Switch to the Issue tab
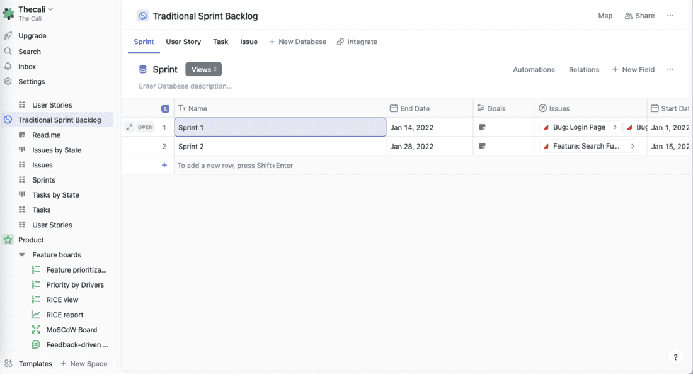Image resolution: width=693 pixels, height=377 pixels. tap(249, 42)
